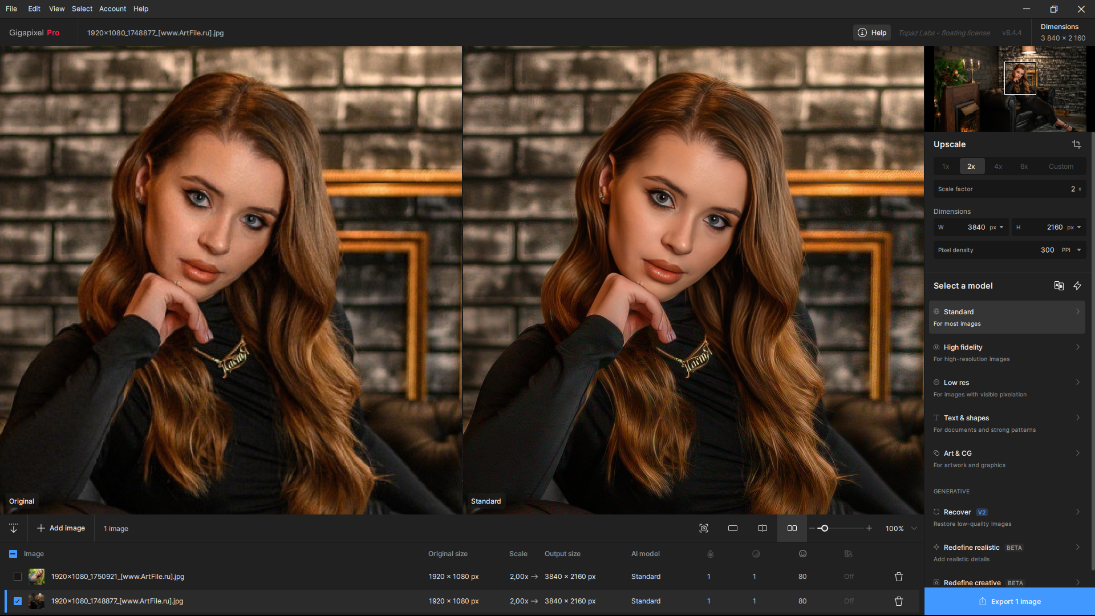The height and width of the screenshot is (616, 1095).
Task: Click the crop icon beside Upscale
Action: pyautogui.click(x=1076, y=144)
